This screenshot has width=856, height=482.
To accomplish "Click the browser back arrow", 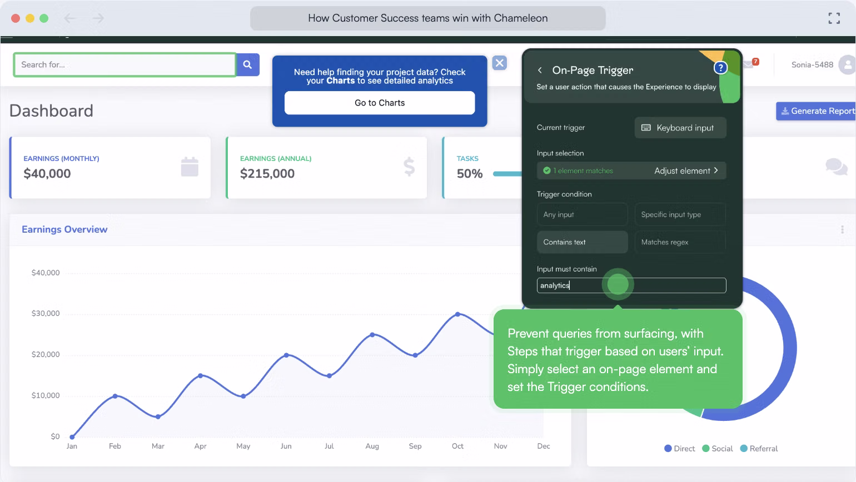I will click(70, 18).
